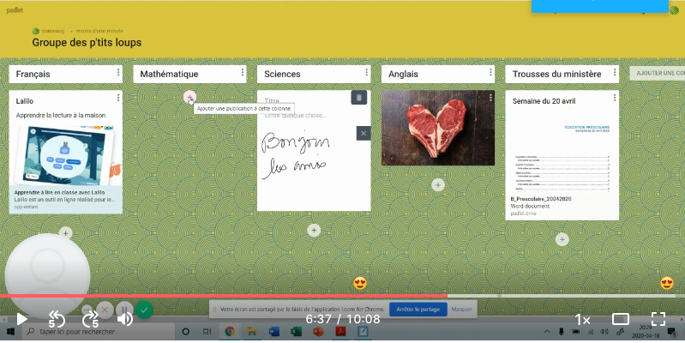Open the Windows Start menu

[10, 332]
